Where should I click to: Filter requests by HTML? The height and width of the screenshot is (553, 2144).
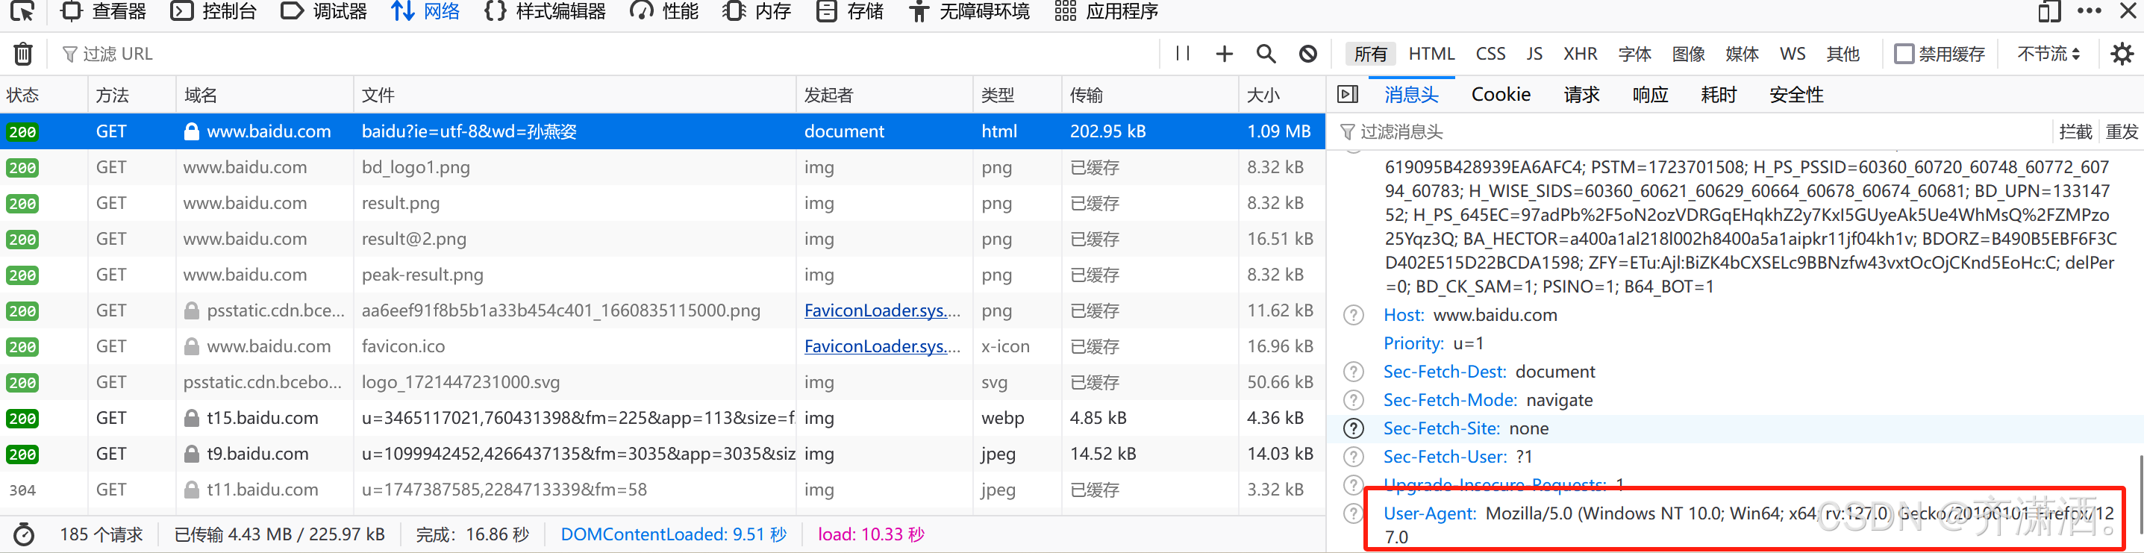point(1431,54)
